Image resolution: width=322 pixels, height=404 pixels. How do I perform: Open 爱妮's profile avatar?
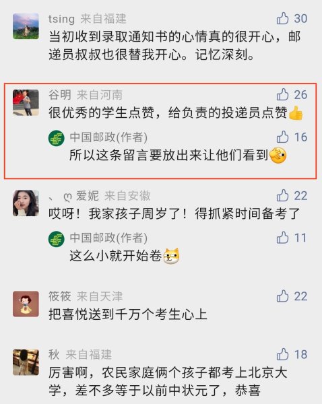point(26,203)
